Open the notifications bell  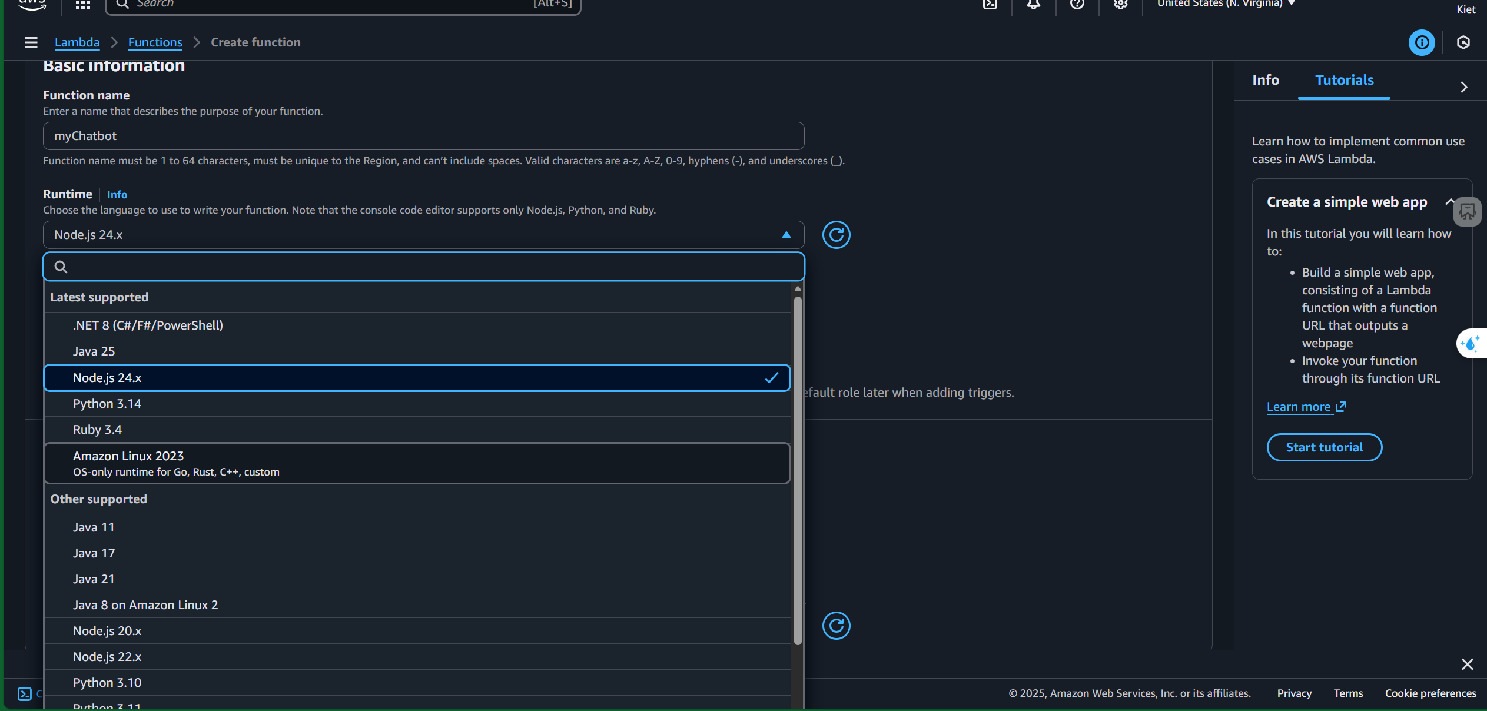point(1034,5)
